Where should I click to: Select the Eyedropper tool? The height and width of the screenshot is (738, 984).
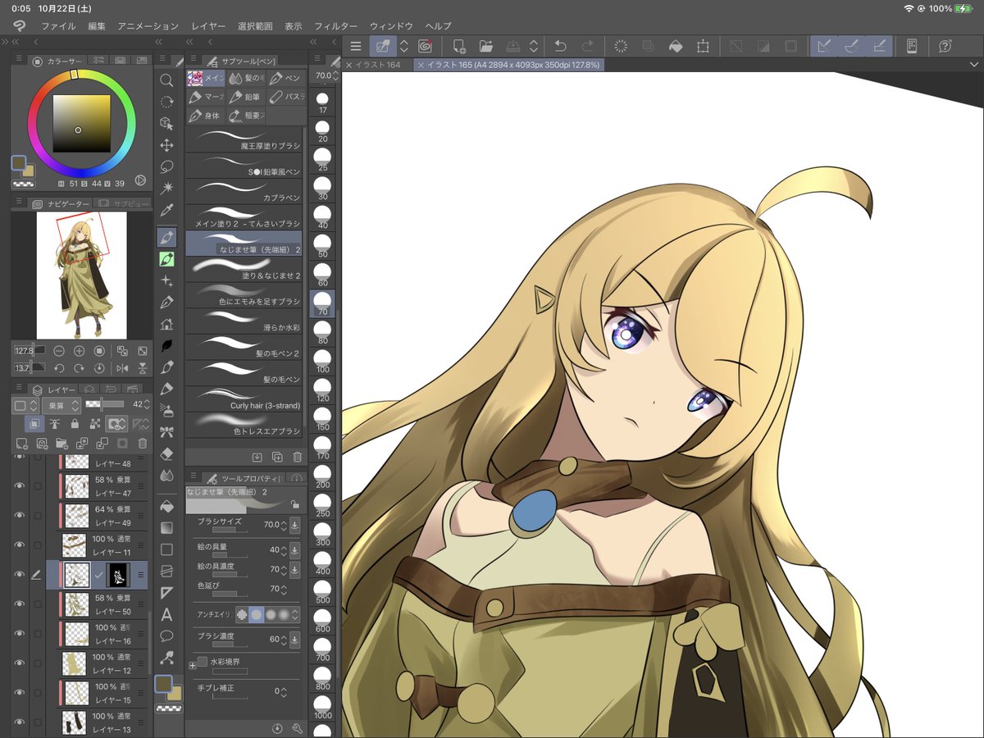click(x=166, y=210)
